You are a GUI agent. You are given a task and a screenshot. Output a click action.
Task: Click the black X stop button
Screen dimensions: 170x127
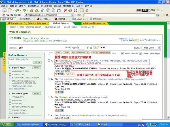pyautogui.click(x=167, y=15)
